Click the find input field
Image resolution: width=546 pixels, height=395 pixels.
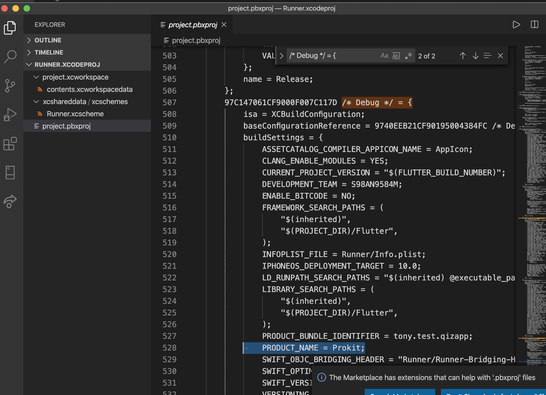coord(331,56)
